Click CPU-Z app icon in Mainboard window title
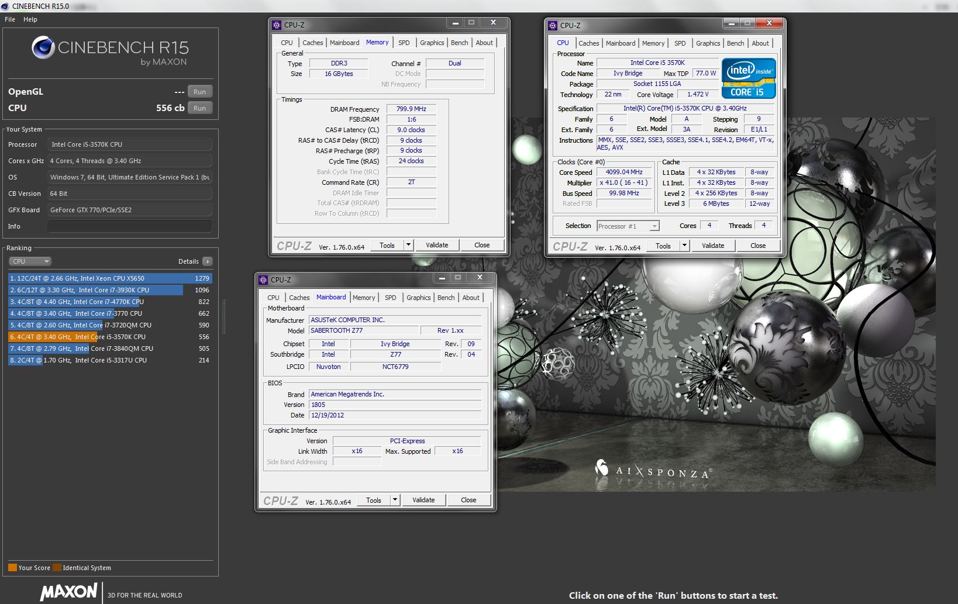This screenshot has width=958, height=604. (263, 280)
